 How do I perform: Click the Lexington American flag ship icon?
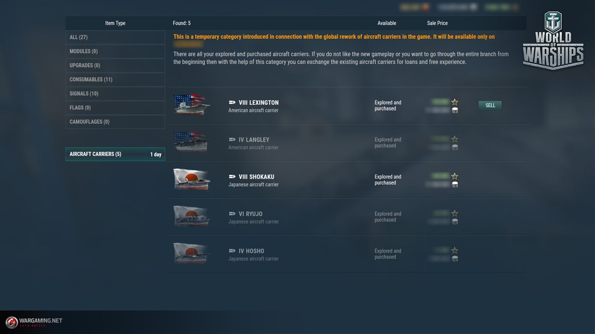pyautogui.click(x=190, y=105)
